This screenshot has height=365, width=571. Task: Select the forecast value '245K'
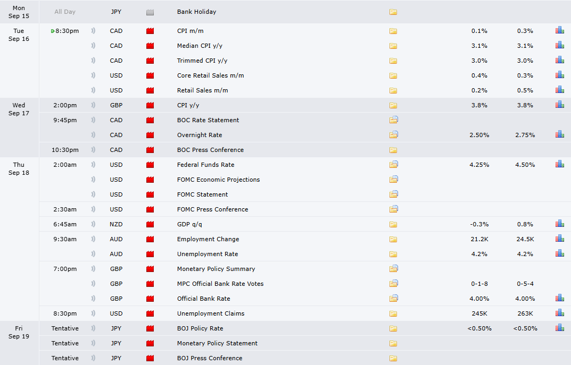(x=479, y=313)
